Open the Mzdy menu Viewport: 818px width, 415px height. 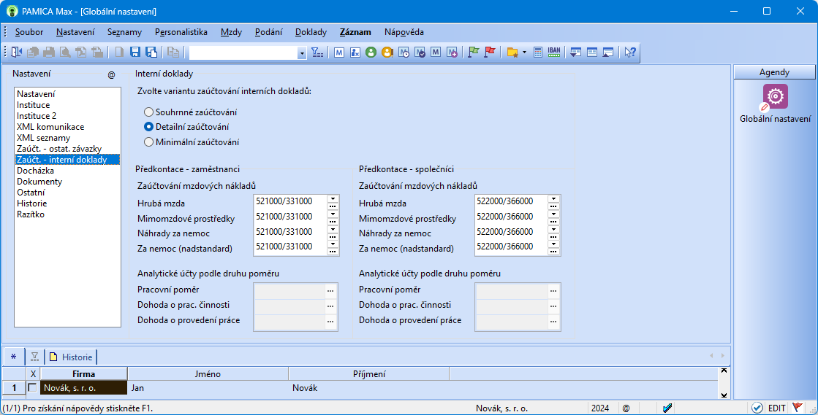(231, 32)
